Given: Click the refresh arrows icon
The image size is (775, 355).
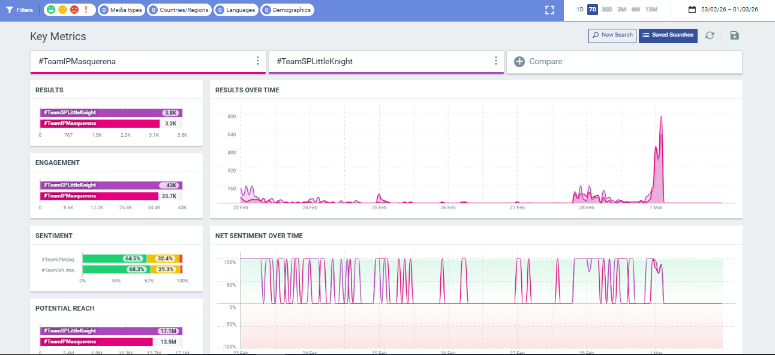Looking at the screenshot, I should [710, 35].
